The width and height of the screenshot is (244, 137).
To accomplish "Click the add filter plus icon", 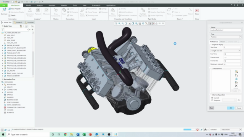I will [32, 30].
